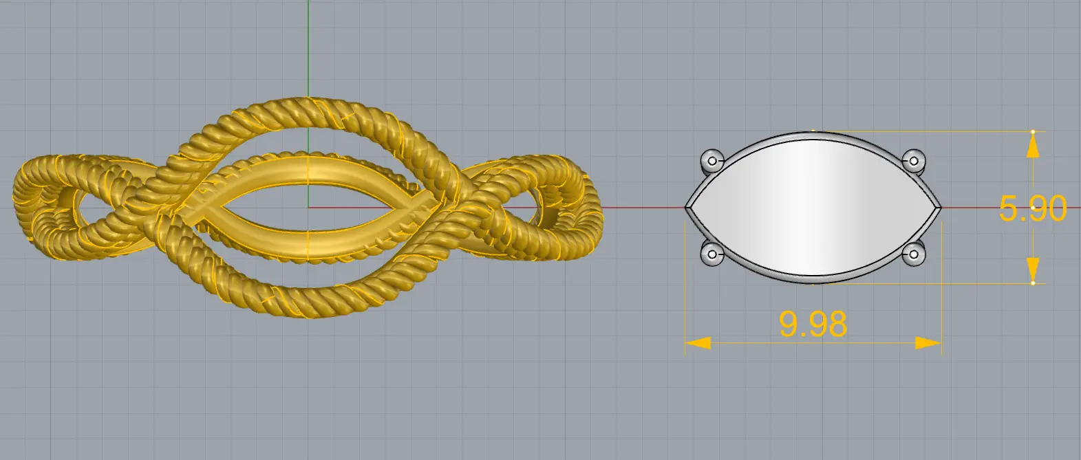Select the gray marquise bezel surface
This screenshot has height=460, width=1081.
tap(813, 206)
